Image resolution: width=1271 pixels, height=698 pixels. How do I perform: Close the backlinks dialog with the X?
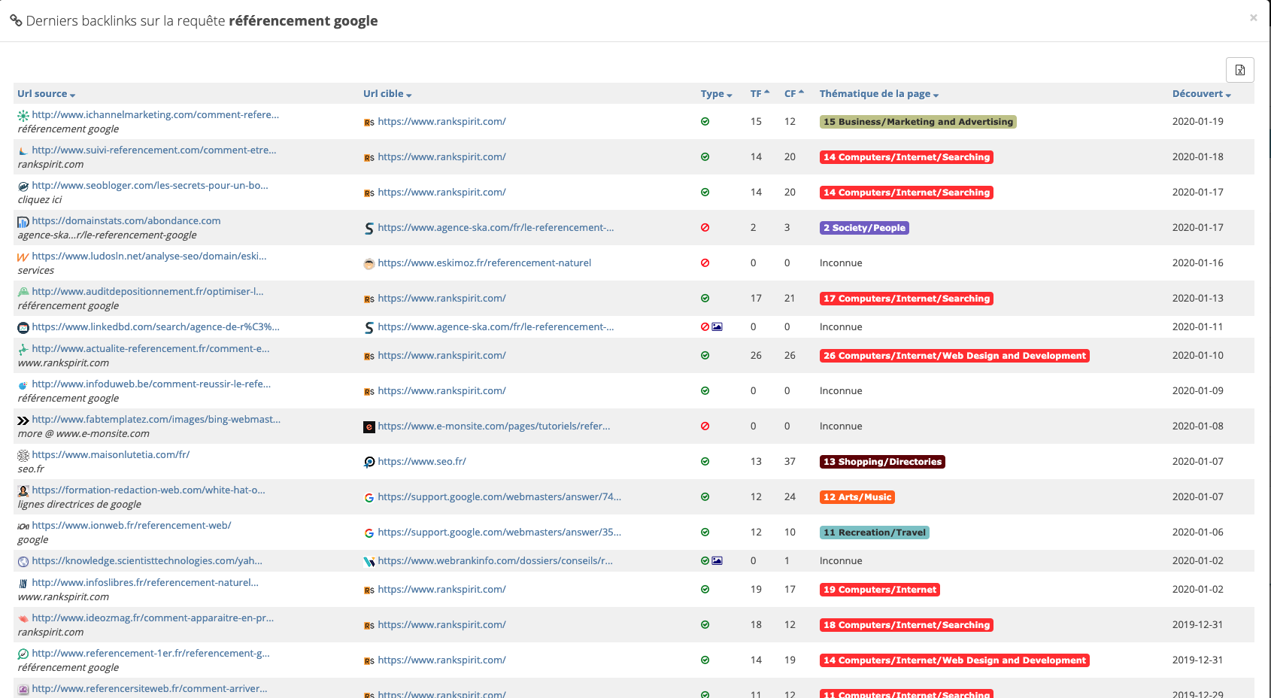[1253, 18]
